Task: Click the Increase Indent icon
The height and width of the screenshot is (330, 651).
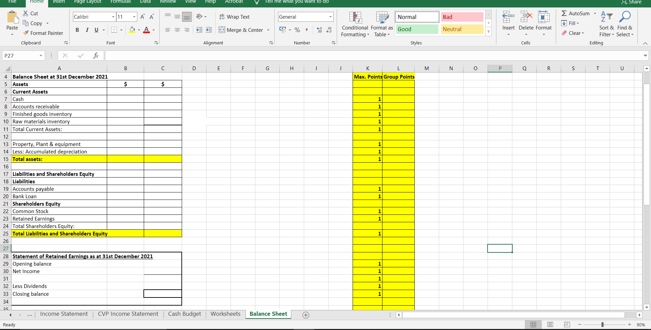Action: click(x=209, y=30)
